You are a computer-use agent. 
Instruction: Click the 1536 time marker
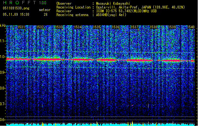[116, 27]
